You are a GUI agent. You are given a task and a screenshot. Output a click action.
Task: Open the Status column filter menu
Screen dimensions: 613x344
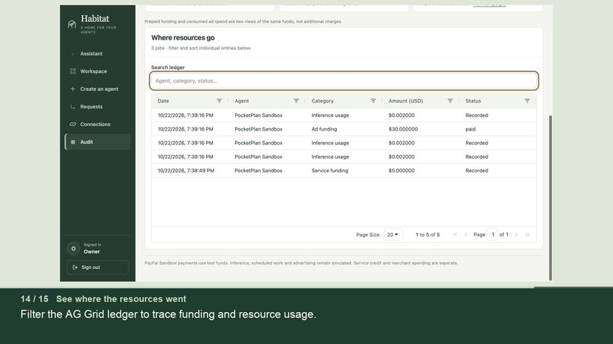(527, 101)
